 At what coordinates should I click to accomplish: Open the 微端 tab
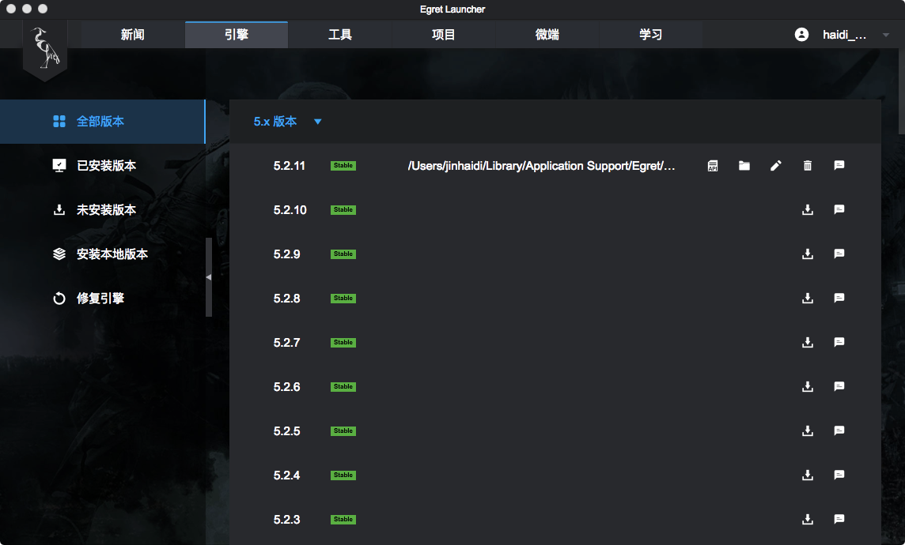click(x=547, y=35)
